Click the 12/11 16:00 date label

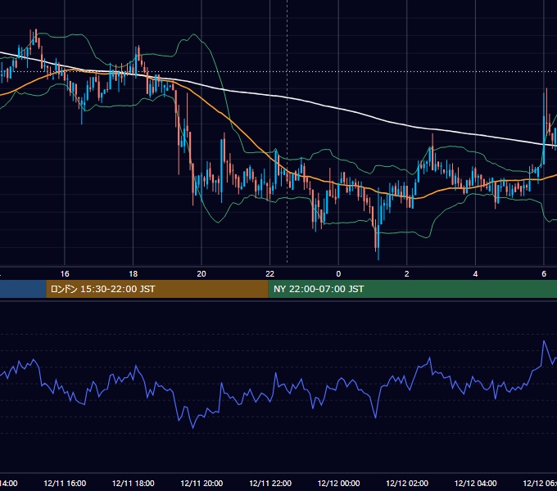[65, 483]
